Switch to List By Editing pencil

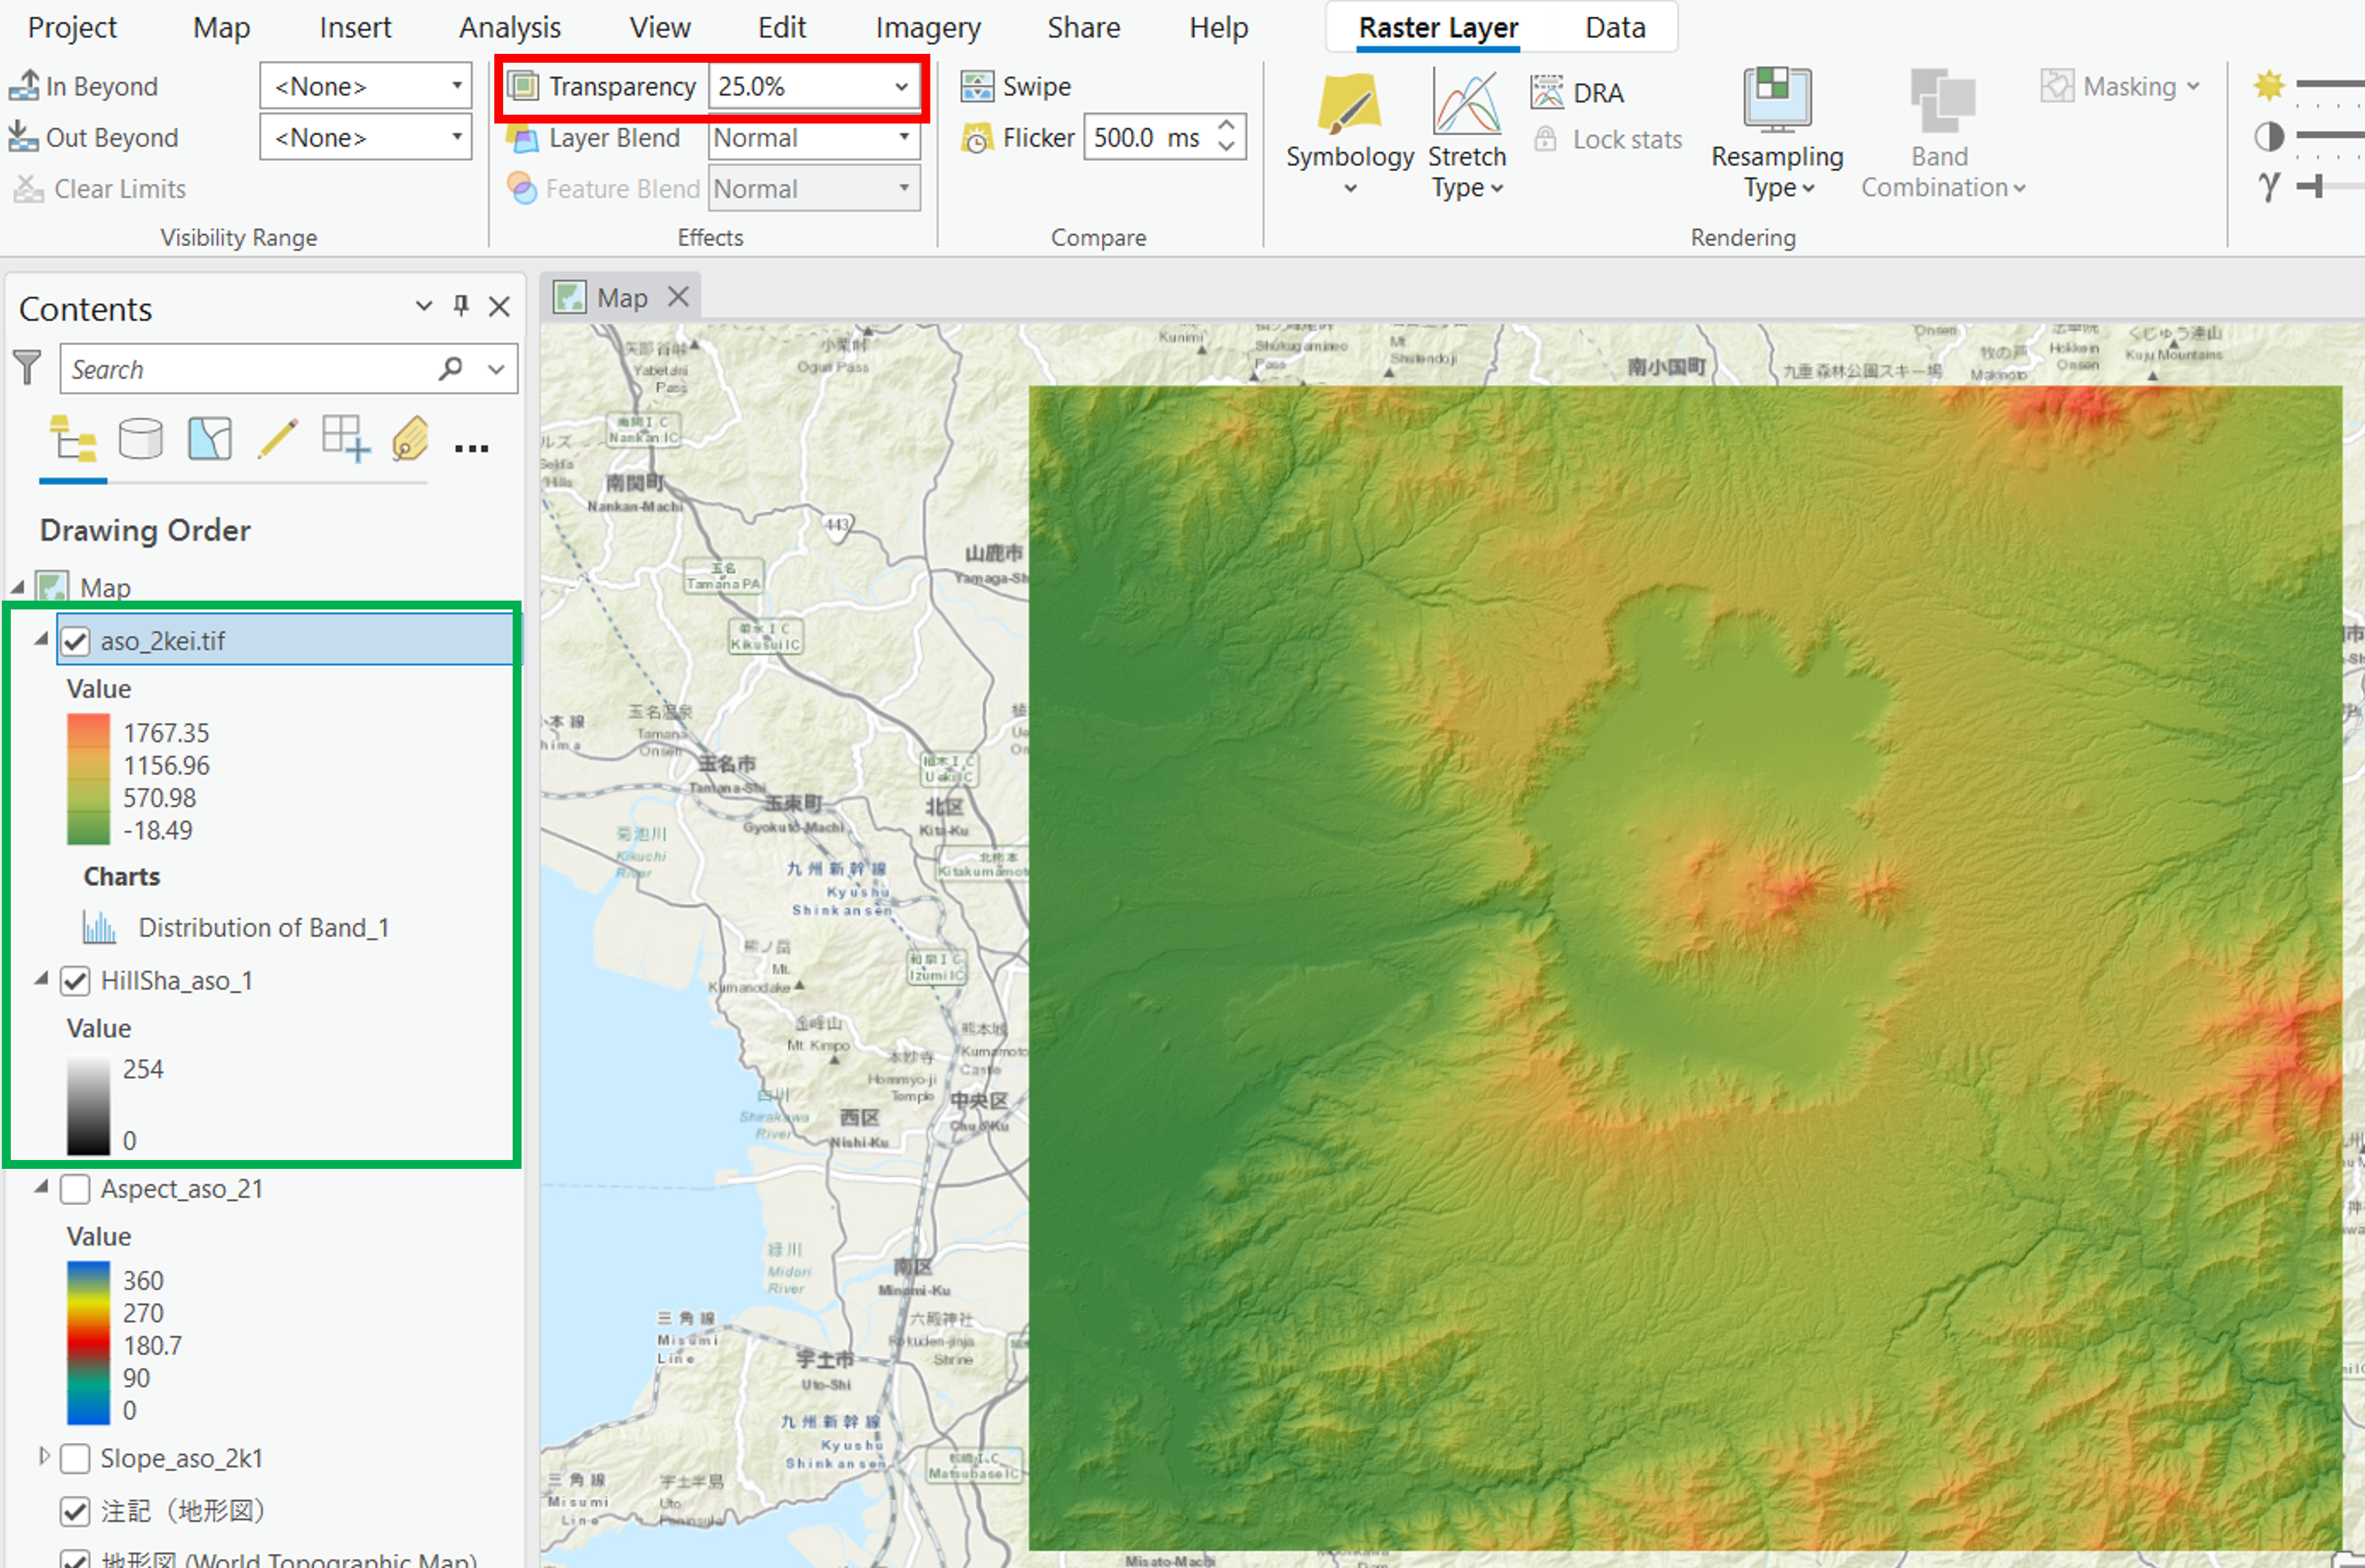278,439
